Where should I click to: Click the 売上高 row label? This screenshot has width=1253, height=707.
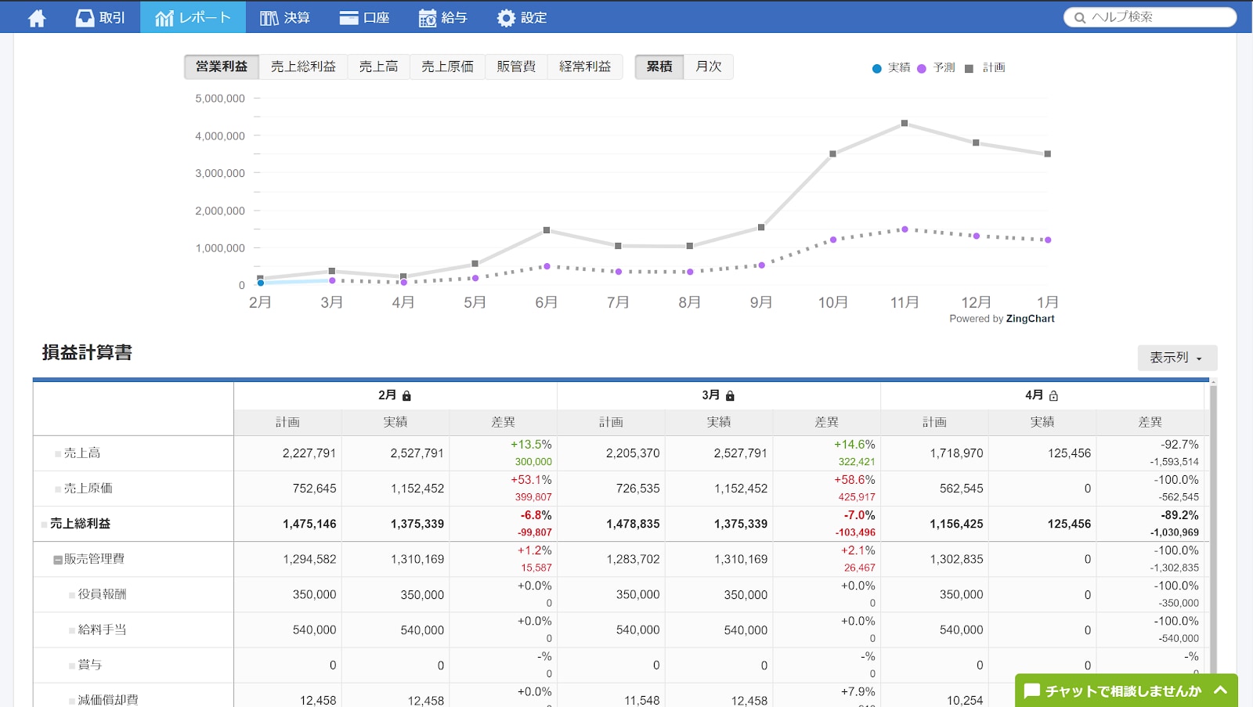coord(82,453)
